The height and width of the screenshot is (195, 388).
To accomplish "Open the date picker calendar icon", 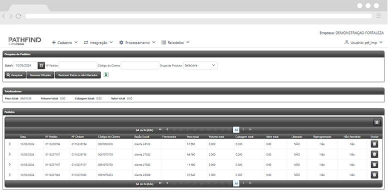I will (42, 65).
